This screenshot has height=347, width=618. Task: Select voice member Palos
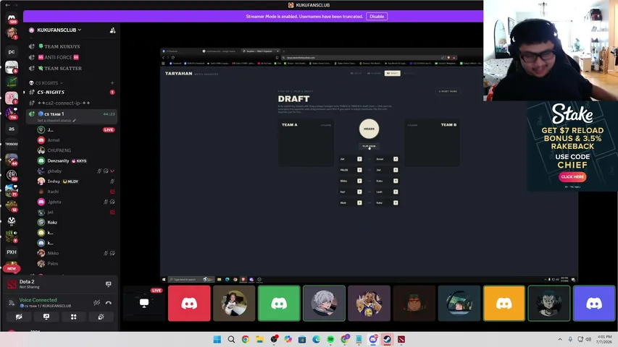pos(77,264)
